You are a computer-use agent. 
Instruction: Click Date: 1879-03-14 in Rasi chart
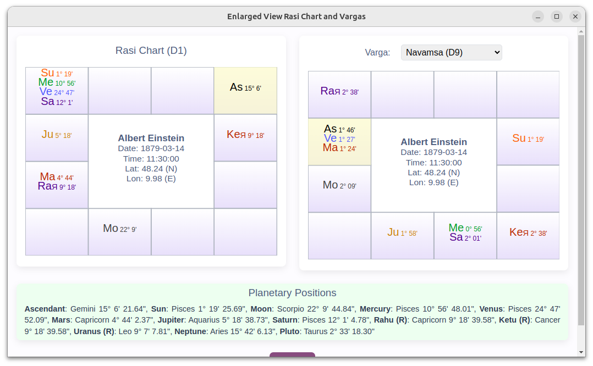pos(151,148)
